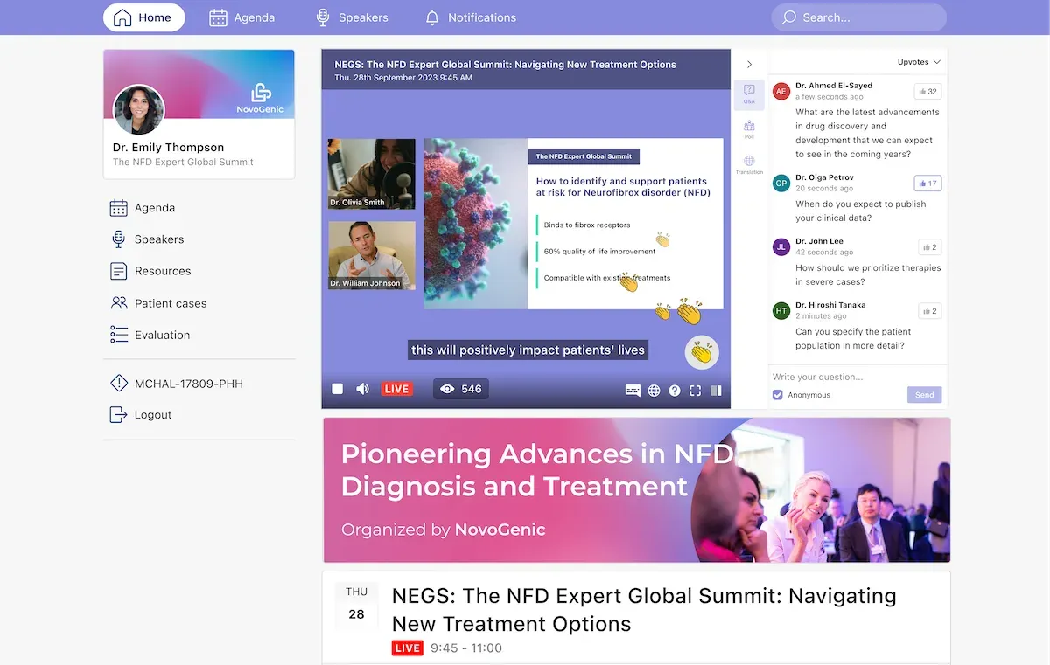1050x665 pixels.
Task: Upvote Dr. John Lee's question
Action: click(x=929, y=247)
